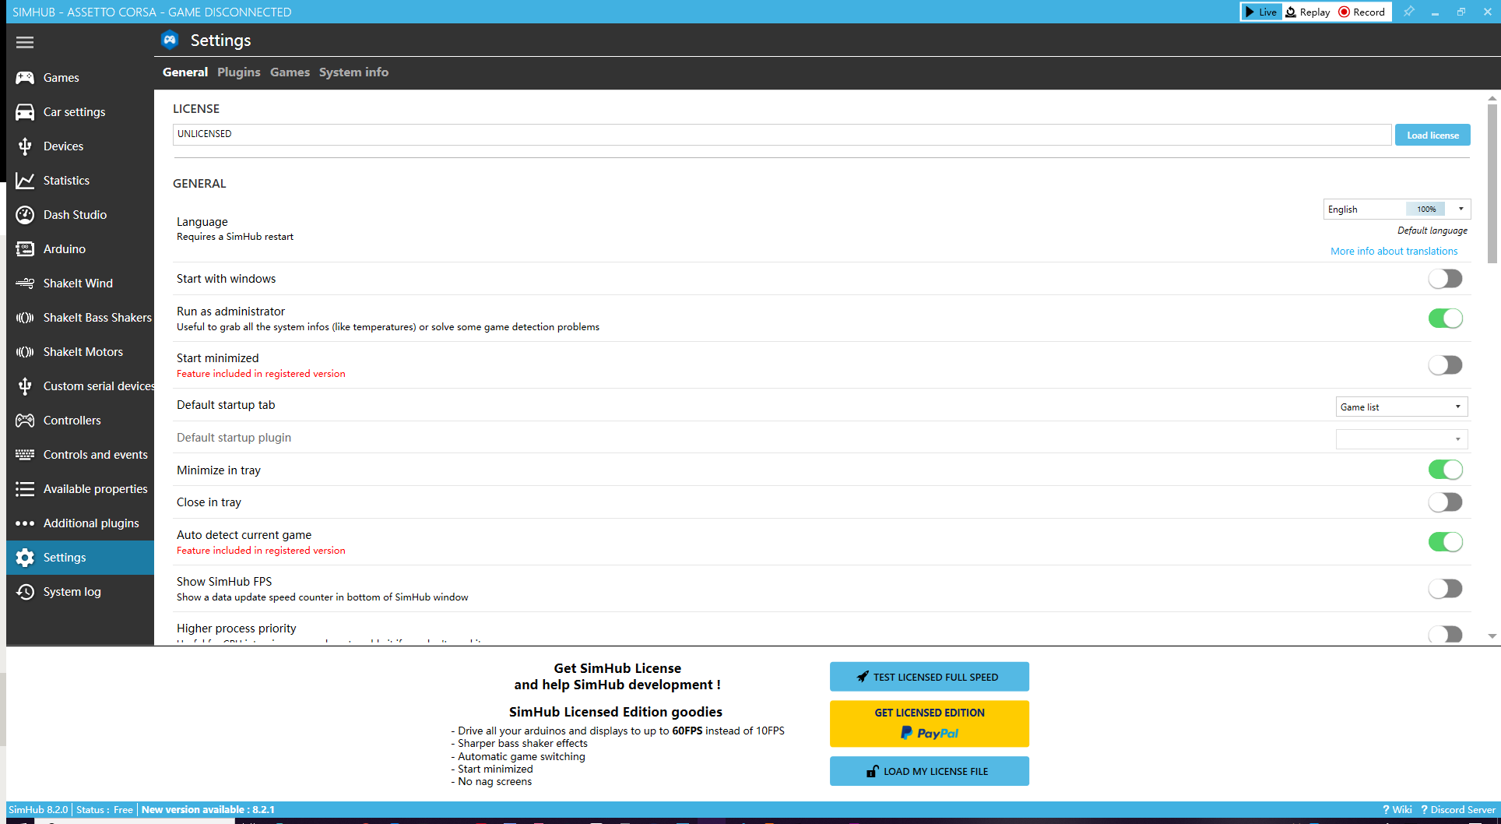Click the Car settings car icon

coord(25,112)
